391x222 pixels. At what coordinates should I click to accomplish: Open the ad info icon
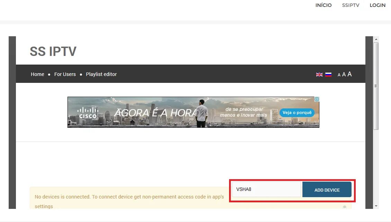317,99
